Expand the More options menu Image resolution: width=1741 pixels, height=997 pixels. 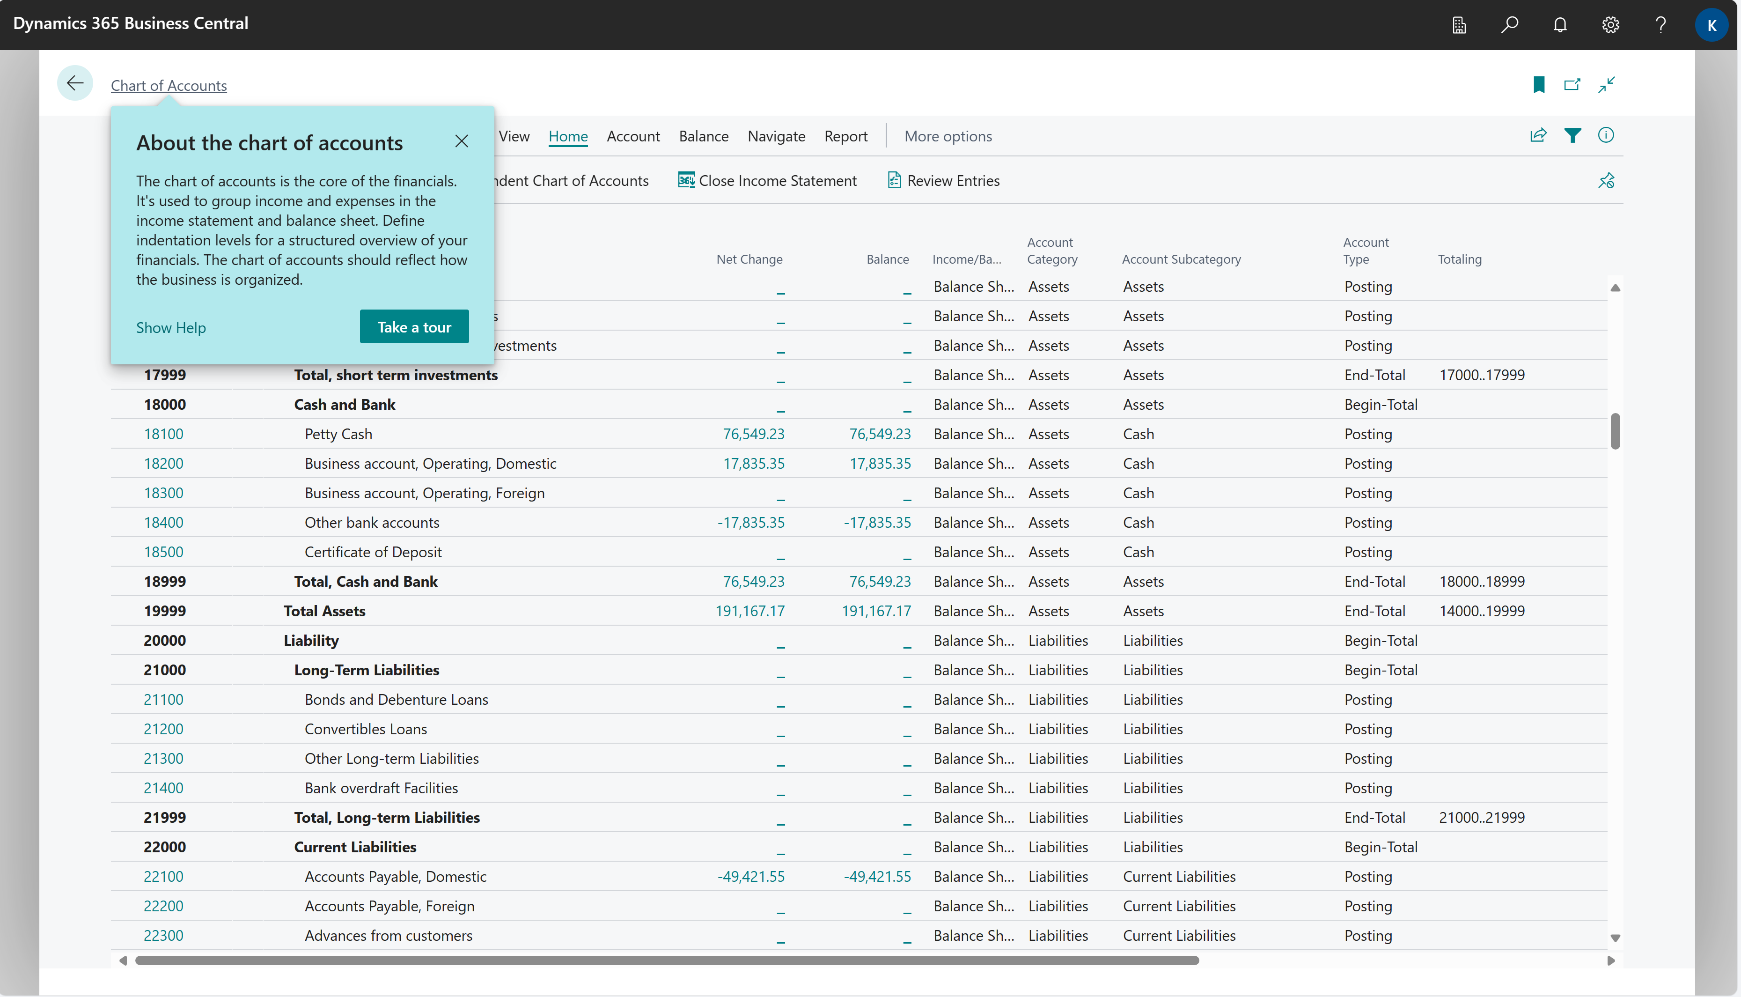point(948,136)
